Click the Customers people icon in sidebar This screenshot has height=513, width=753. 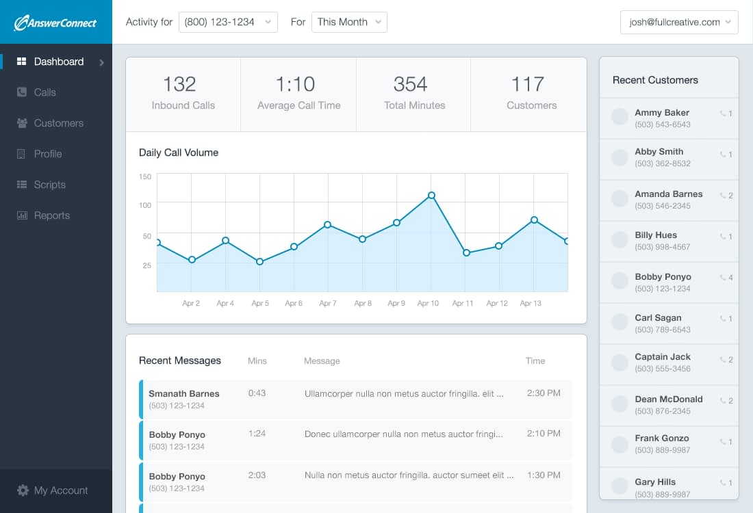[x=22, y=123]
